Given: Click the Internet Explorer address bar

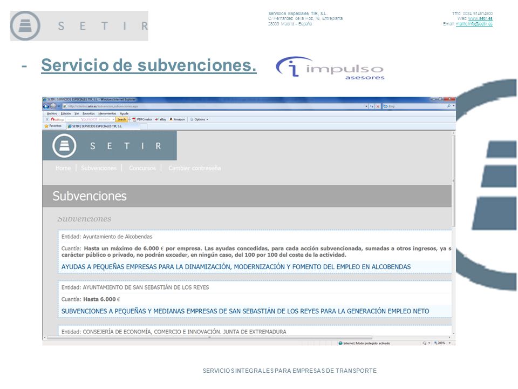Looking at the screenshot, I should [x=213, y=106].
